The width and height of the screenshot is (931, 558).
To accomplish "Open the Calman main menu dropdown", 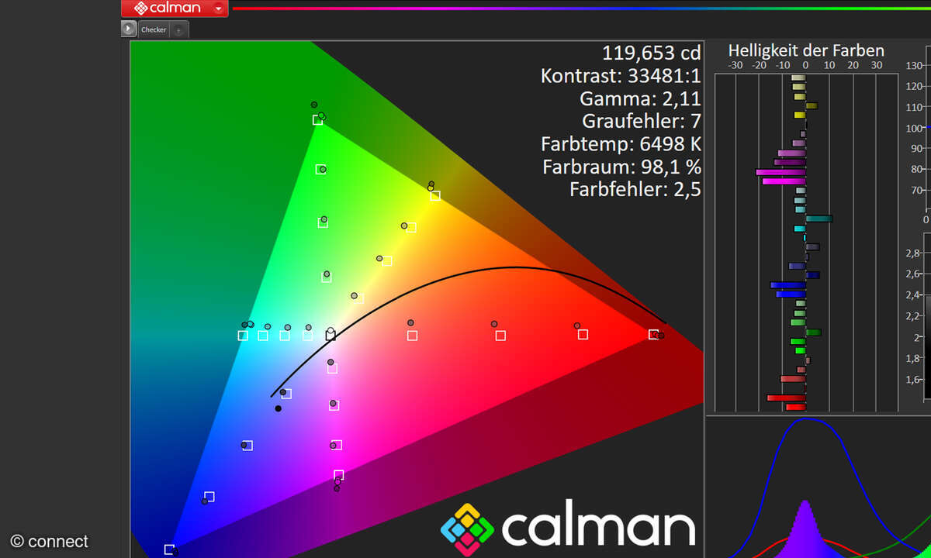I will click(x=217, y=9).
